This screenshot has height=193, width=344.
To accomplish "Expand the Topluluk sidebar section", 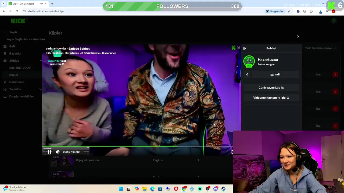I will [41, 89].
